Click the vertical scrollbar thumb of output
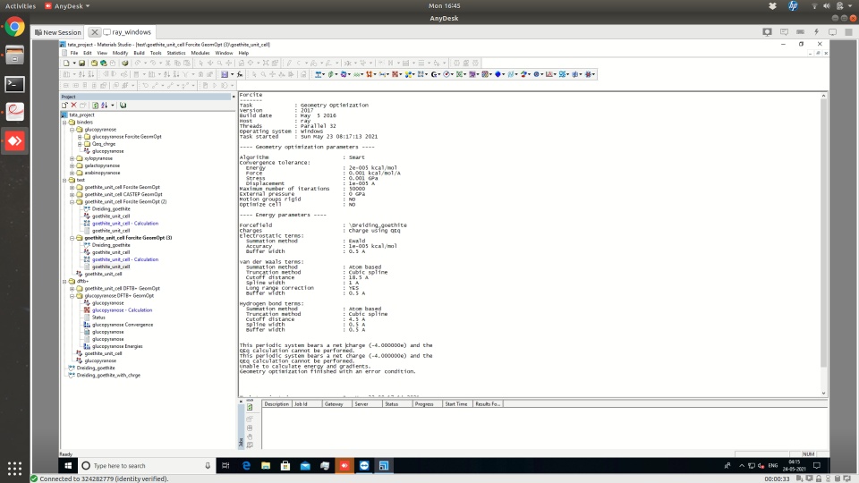Screen dimensions: 859x483 [823, 233]
